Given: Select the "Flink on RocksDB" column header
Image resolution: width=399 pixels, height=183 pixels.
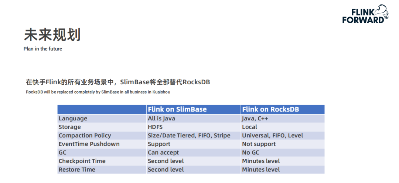Looking at the screenshot, I should (270, 109).
